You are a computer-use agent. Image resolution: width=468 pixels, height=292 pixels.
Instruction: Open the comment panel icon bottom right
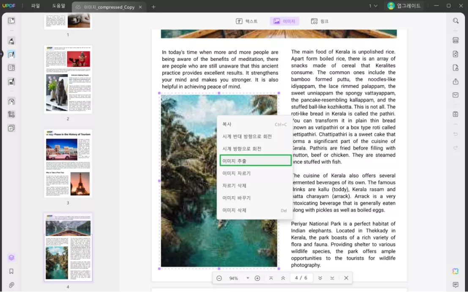tap(455, 285)
